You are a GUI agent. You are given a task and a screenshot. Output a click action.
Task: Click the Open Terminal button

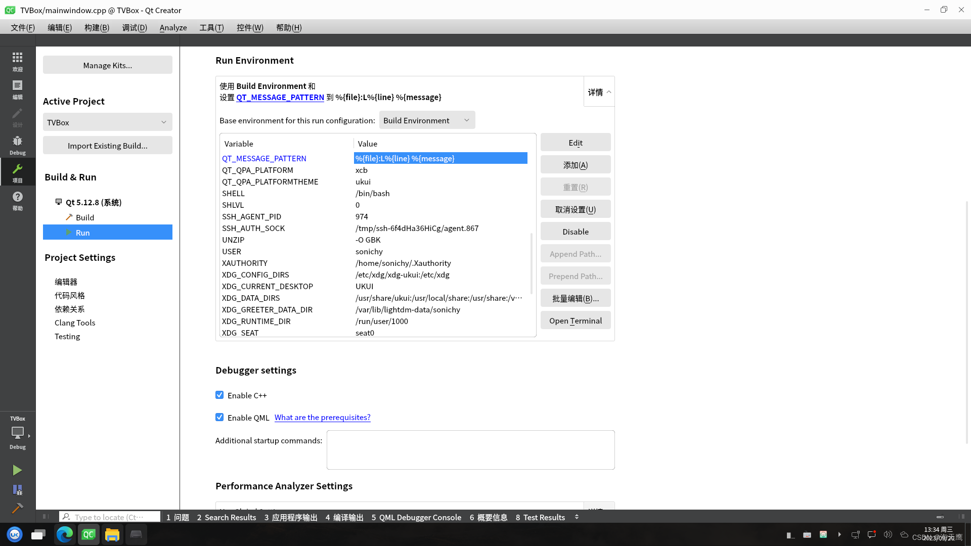point(576,321)
